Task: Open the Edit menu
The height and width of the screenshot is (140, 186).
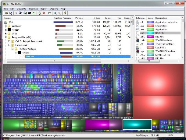Action: 12,9
